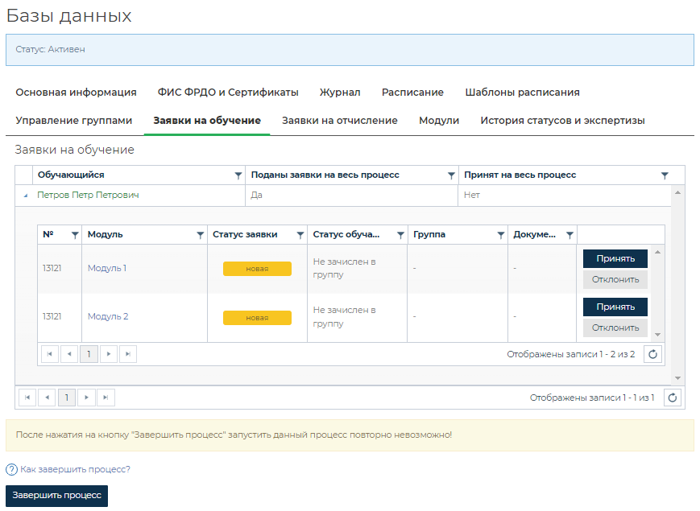Image resolution: width=700 pixels, height=511 pixels.
Task: Click filter icon in Модуль column
Action: pos(200,235)
